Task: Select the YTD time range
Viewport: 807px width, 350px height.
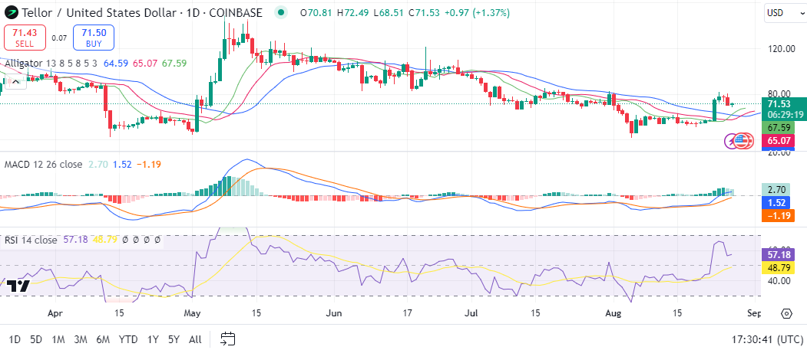Action: point(128,339)
